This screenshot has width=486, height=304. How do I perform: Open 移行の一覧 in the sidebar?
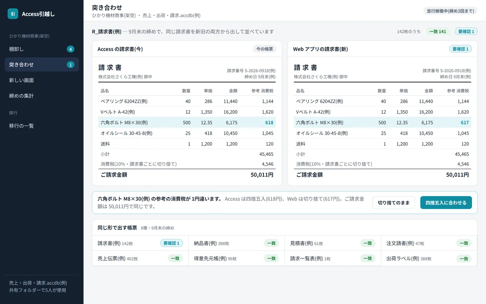pos(42,126)
